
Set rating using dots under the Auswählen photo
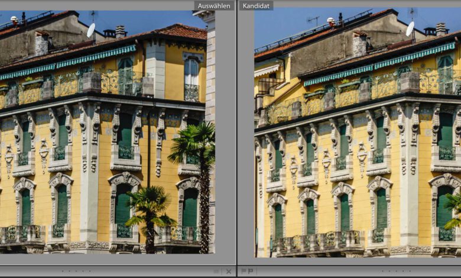76,271
